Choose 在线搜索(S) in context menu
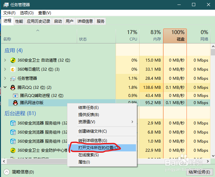Image resolution: width=215 pixels, height=177 pixels. (102, 155)
